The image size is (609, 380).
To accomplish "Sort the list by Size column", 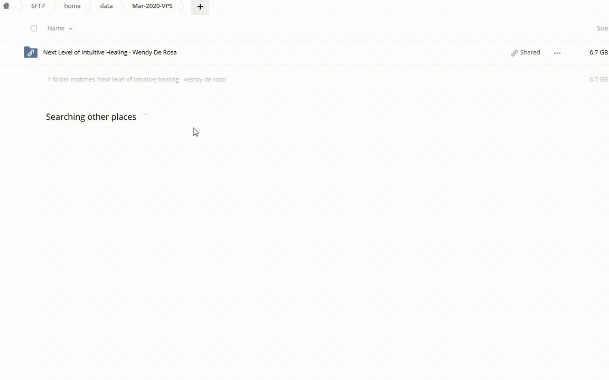I will [602, 28].
